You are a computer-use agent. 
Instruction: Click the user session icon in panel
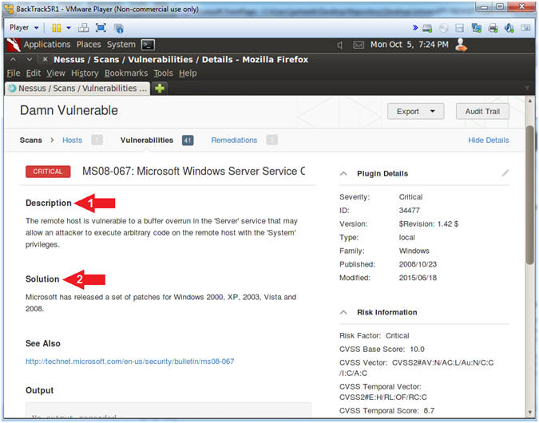461,45
